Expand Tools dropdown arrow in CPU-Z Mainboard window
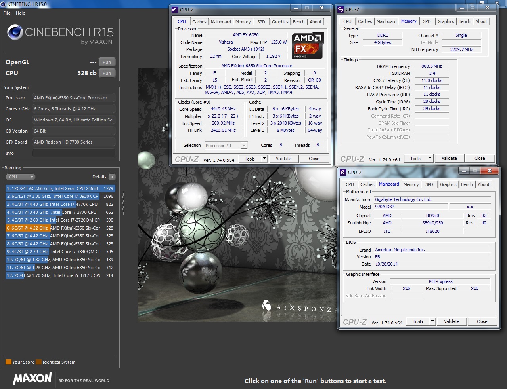The image size is (507, 389). pos(432,321)
